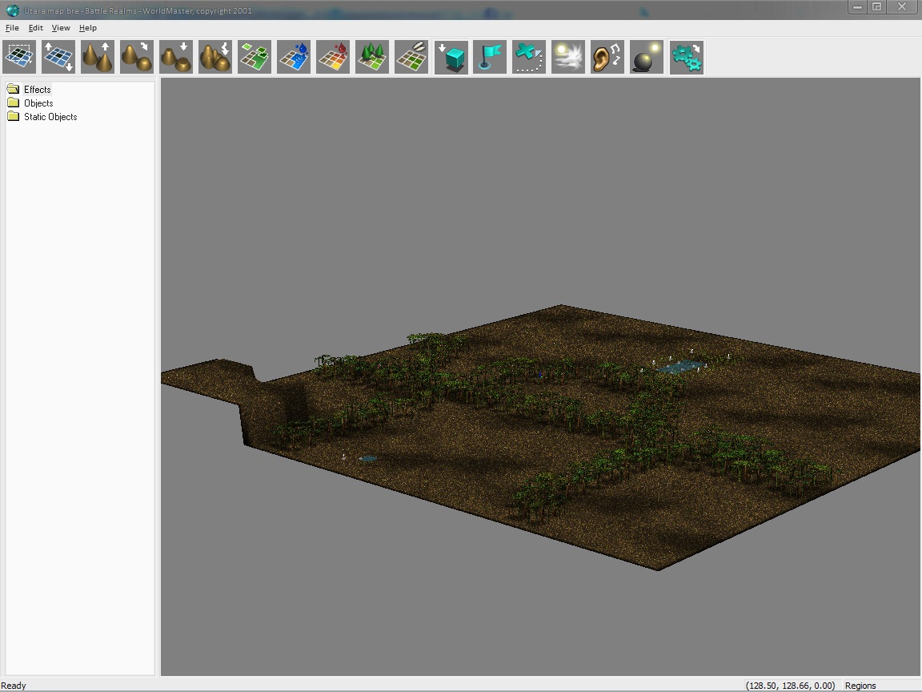
Task: Click the Ready status text
Action: [14, 686]
